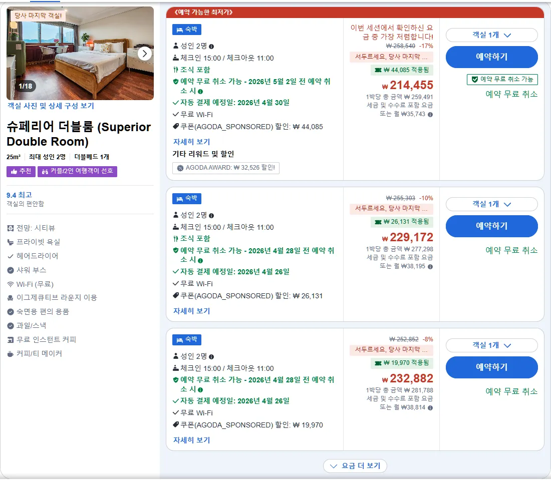Go to next room photo arrow
The width and height of the screenshot is (551, 480).
144,54
